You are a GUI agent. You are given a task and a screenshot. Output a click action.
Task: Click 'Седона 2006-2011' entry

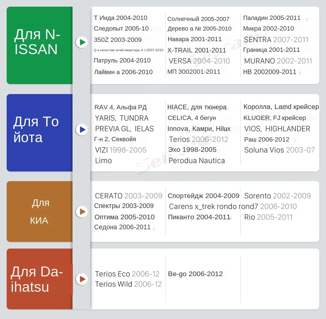click(122, 227)
